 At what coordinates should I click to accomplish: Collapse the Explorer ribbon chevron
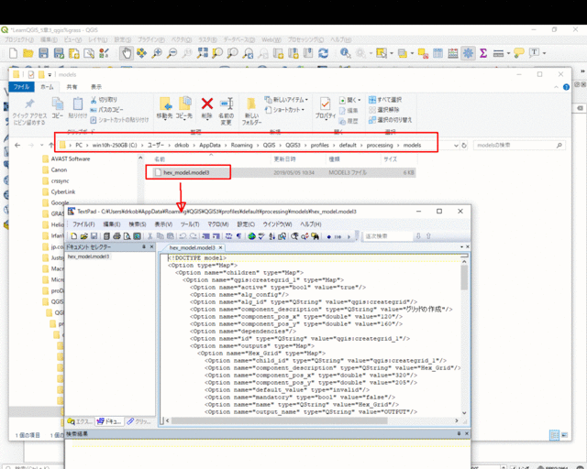coord(556,87)
